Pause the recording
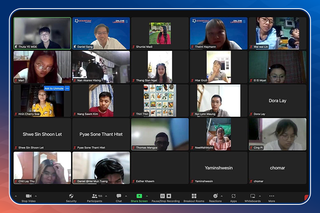Viewport: 320px width, 213px height. tap(162, 196)
